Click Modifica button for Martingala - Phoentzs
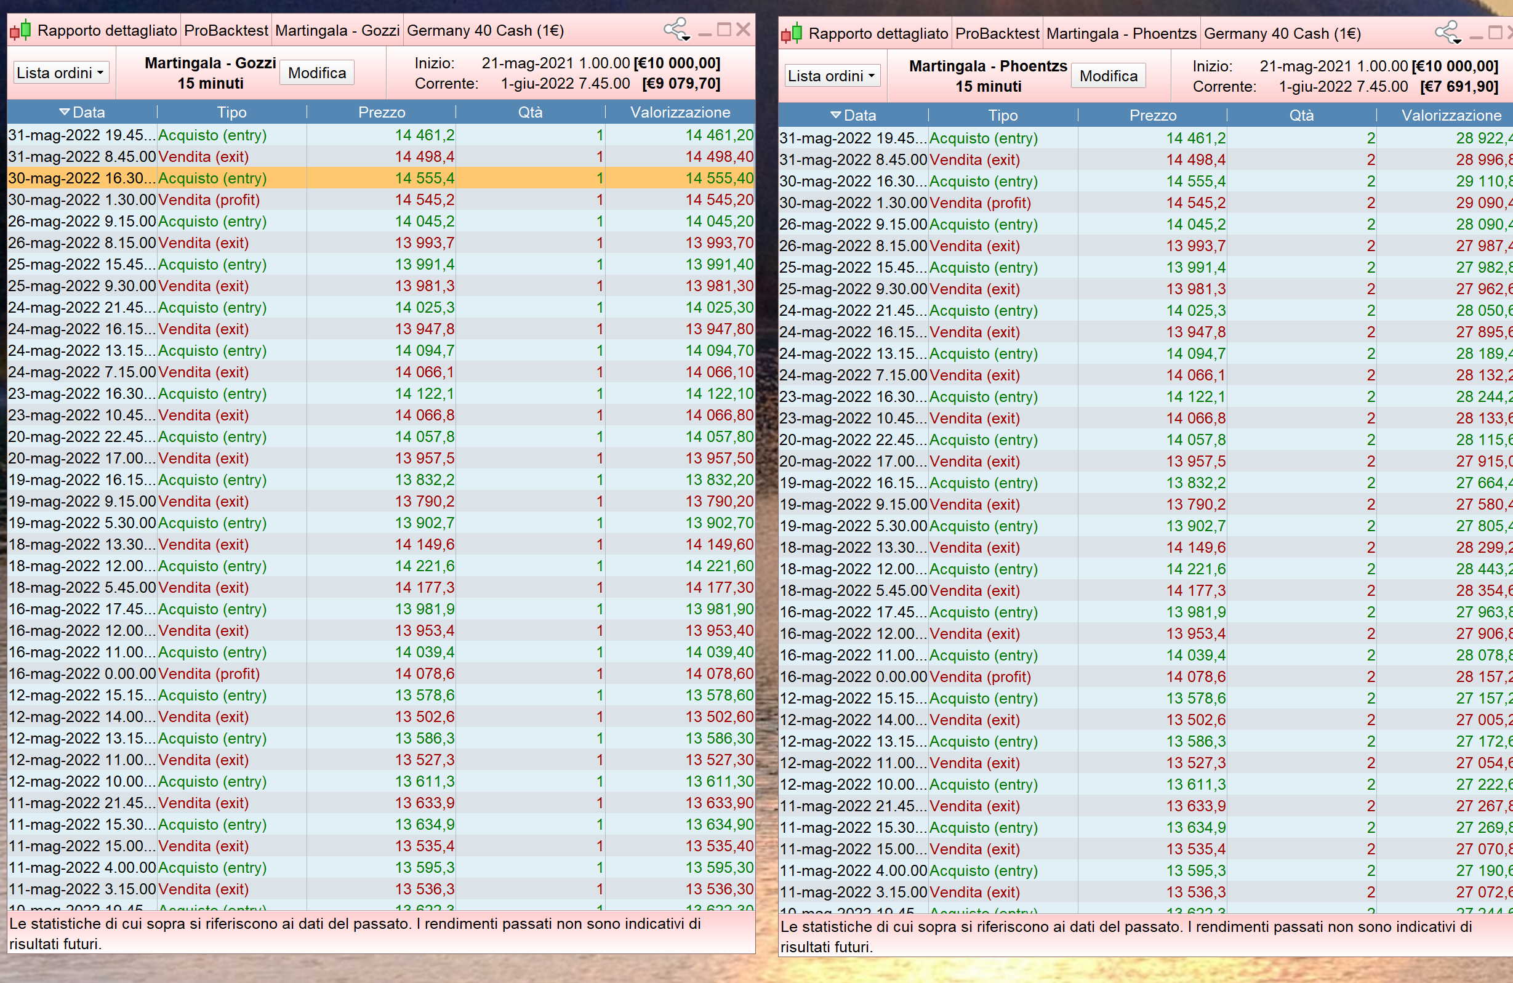1513x983 pixels. 1108,76
